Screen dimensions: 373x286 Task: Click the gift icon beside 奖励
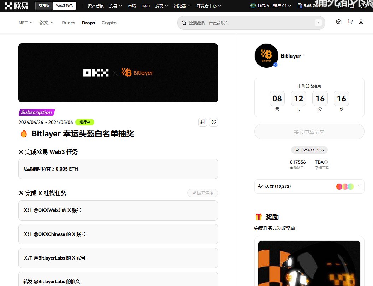(259, 217)
